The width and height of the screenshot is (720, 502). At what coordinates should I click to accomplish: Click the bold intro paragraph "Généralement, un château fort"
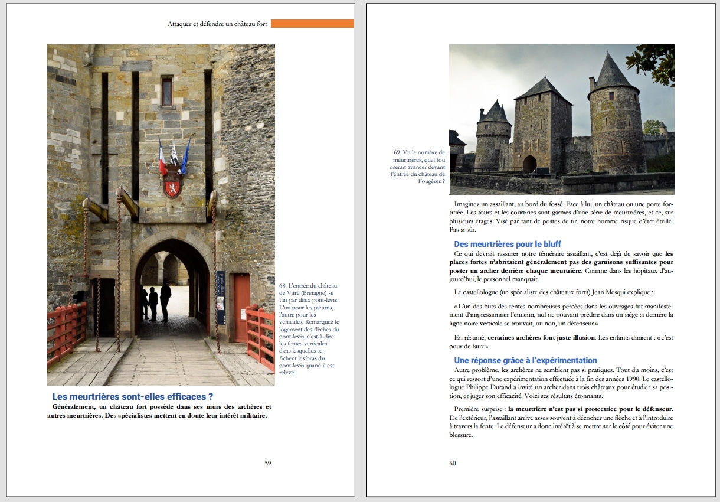pos(159,411)
